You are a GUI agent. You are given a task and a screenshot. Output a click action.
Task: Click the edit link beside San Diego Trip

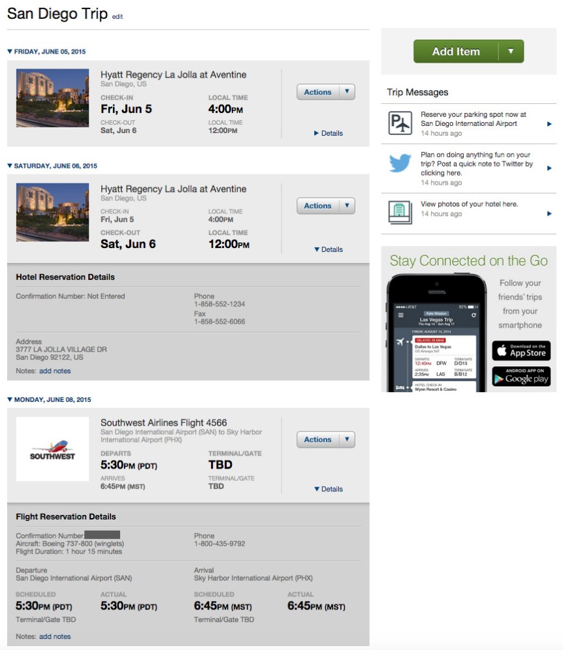pyautogui.click(x=116, y=14)
